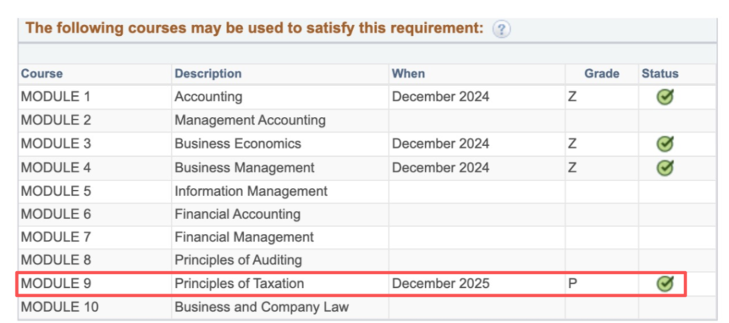
Task: Click the Principles of Auditing description
Action: click(238, 260)
